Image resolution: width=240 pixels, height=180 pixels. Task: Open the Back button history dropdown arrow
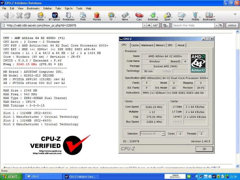pos(5,19)
